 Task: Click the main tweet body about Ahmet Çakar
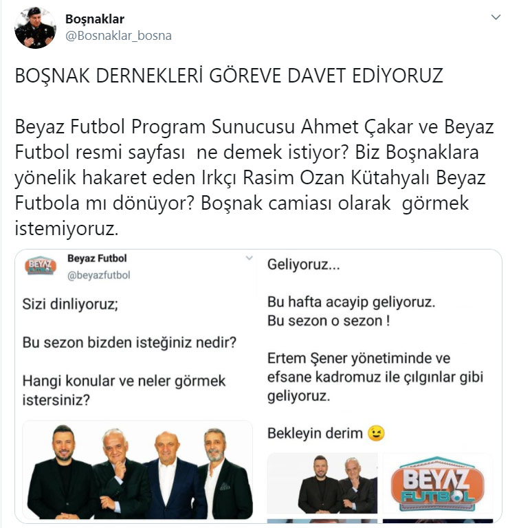tap(254, 178)
